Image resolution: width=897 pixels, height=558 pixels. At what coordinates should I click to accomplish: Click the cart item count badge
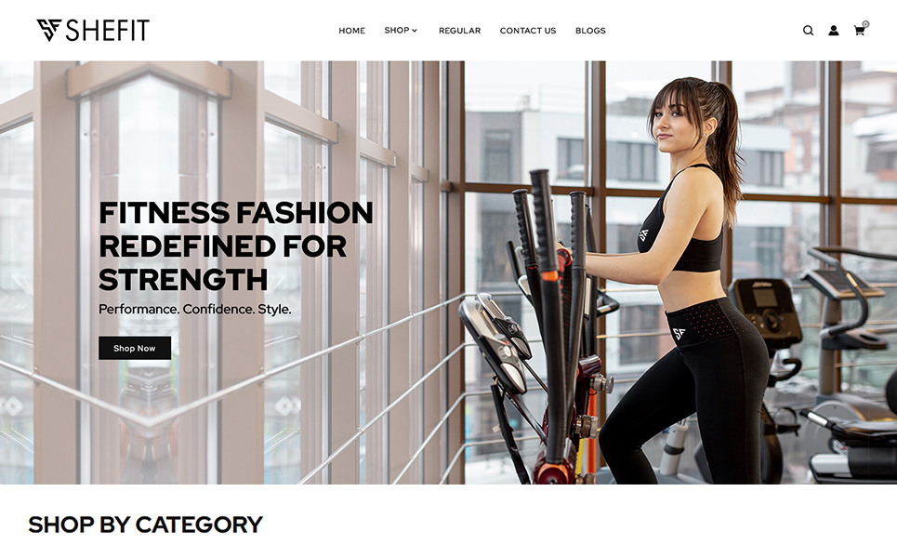[865, 24]
